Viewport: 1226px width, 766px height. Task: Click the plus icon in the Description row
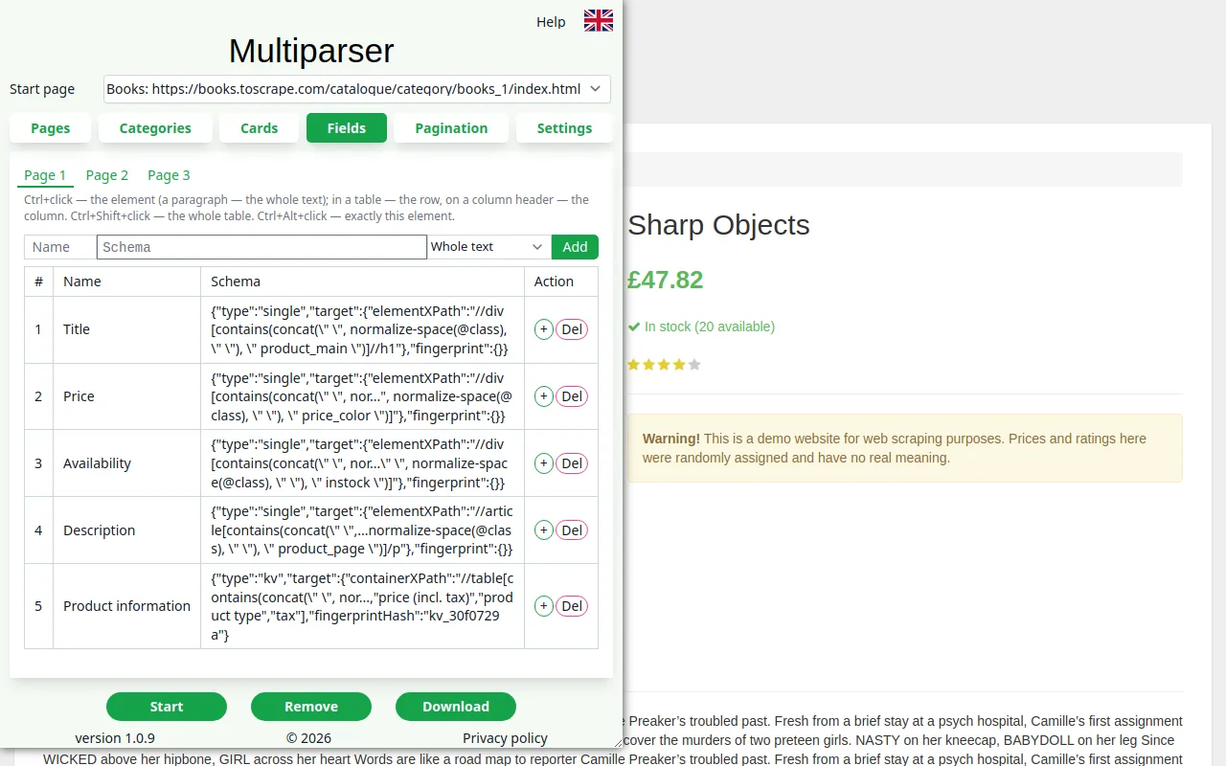[x=543, y=529]
